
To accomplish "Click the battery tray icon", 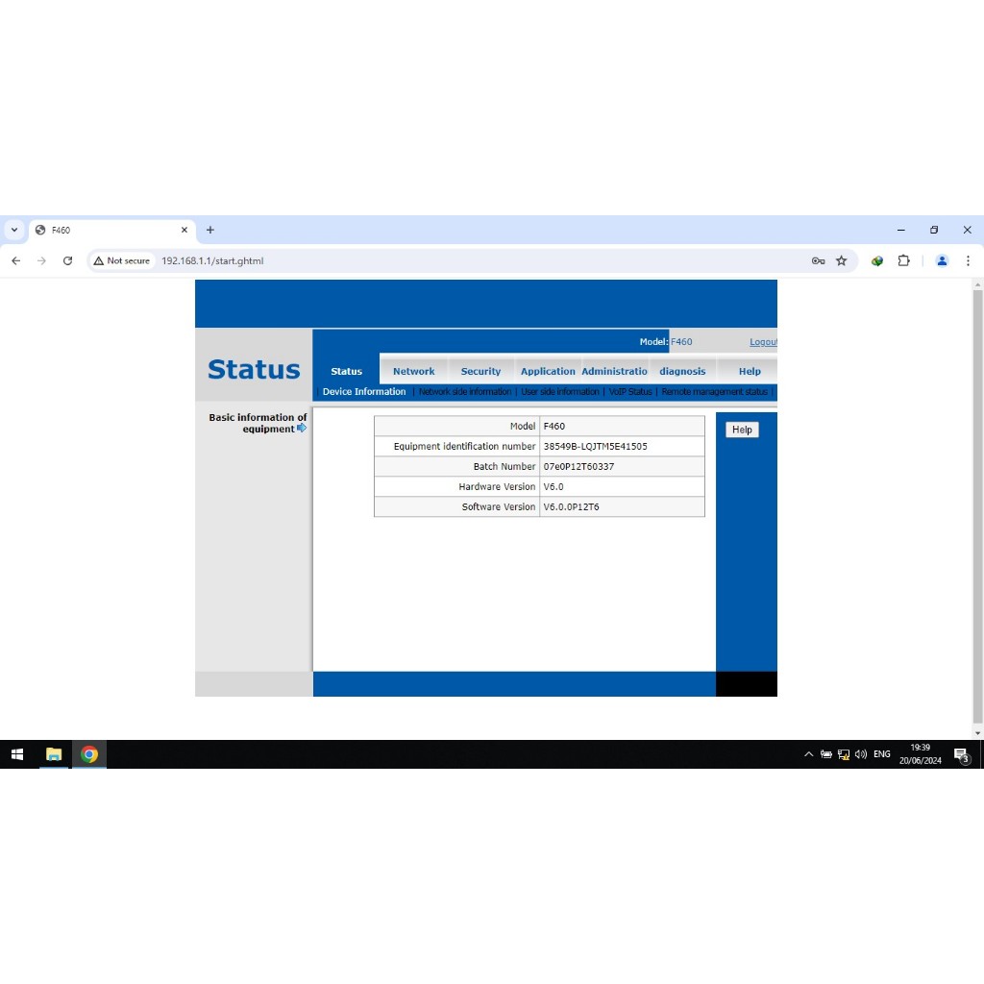I will (825, 754).
